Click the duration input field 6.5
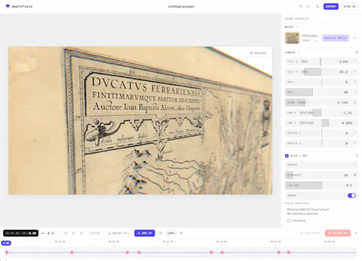The width and height of the screenshot is (362, 261). (53, 233)
